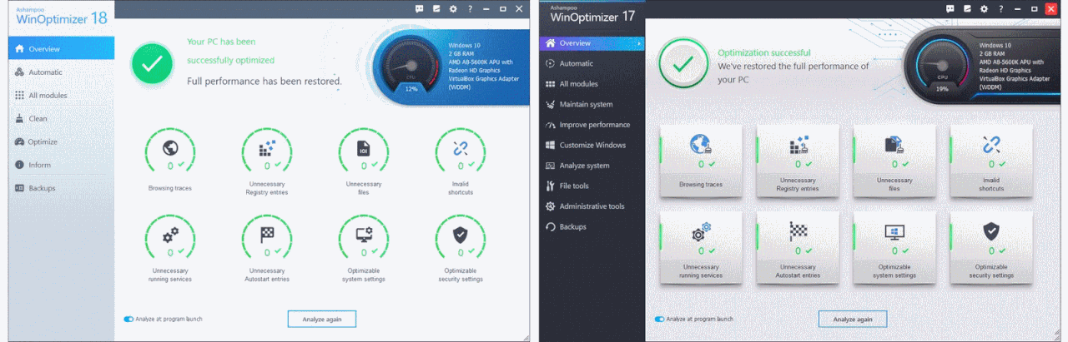Image resolution: width=1068 pixels, height=342 pixels.
Task: Toggle Analyze at program launch in WinOptimizer 18
Action: coord(128,319)
